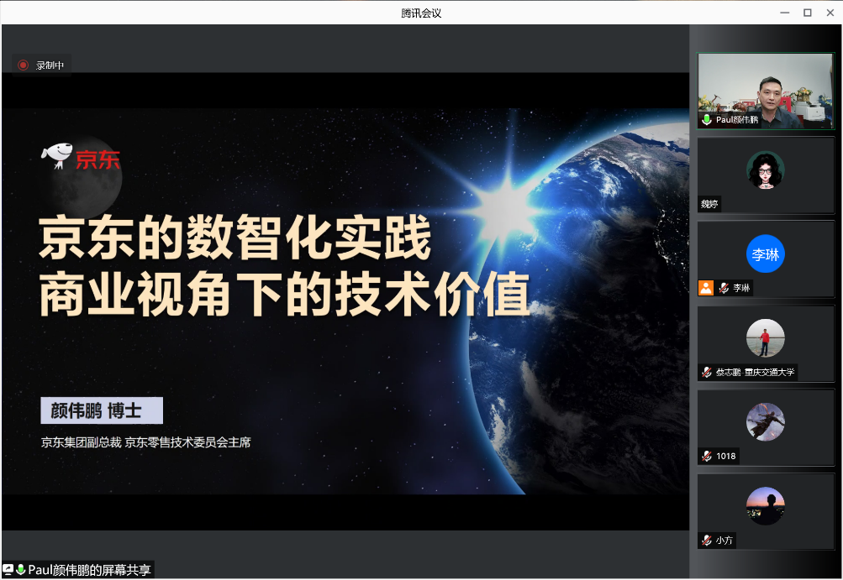Select Paul颜伟鹏's video thumbnail

click(766, 91)
